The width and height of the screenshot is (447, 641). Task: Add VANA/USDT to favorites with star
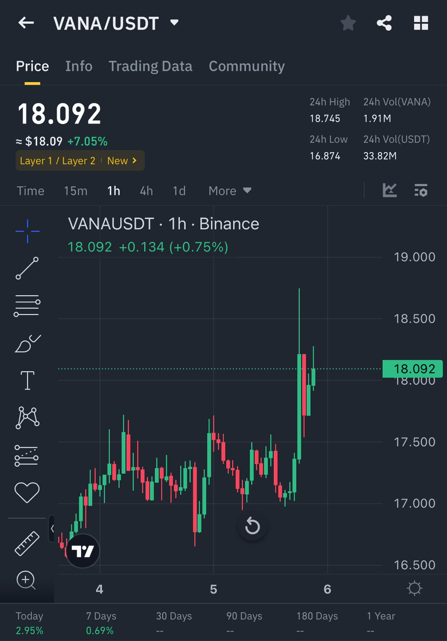348,23
